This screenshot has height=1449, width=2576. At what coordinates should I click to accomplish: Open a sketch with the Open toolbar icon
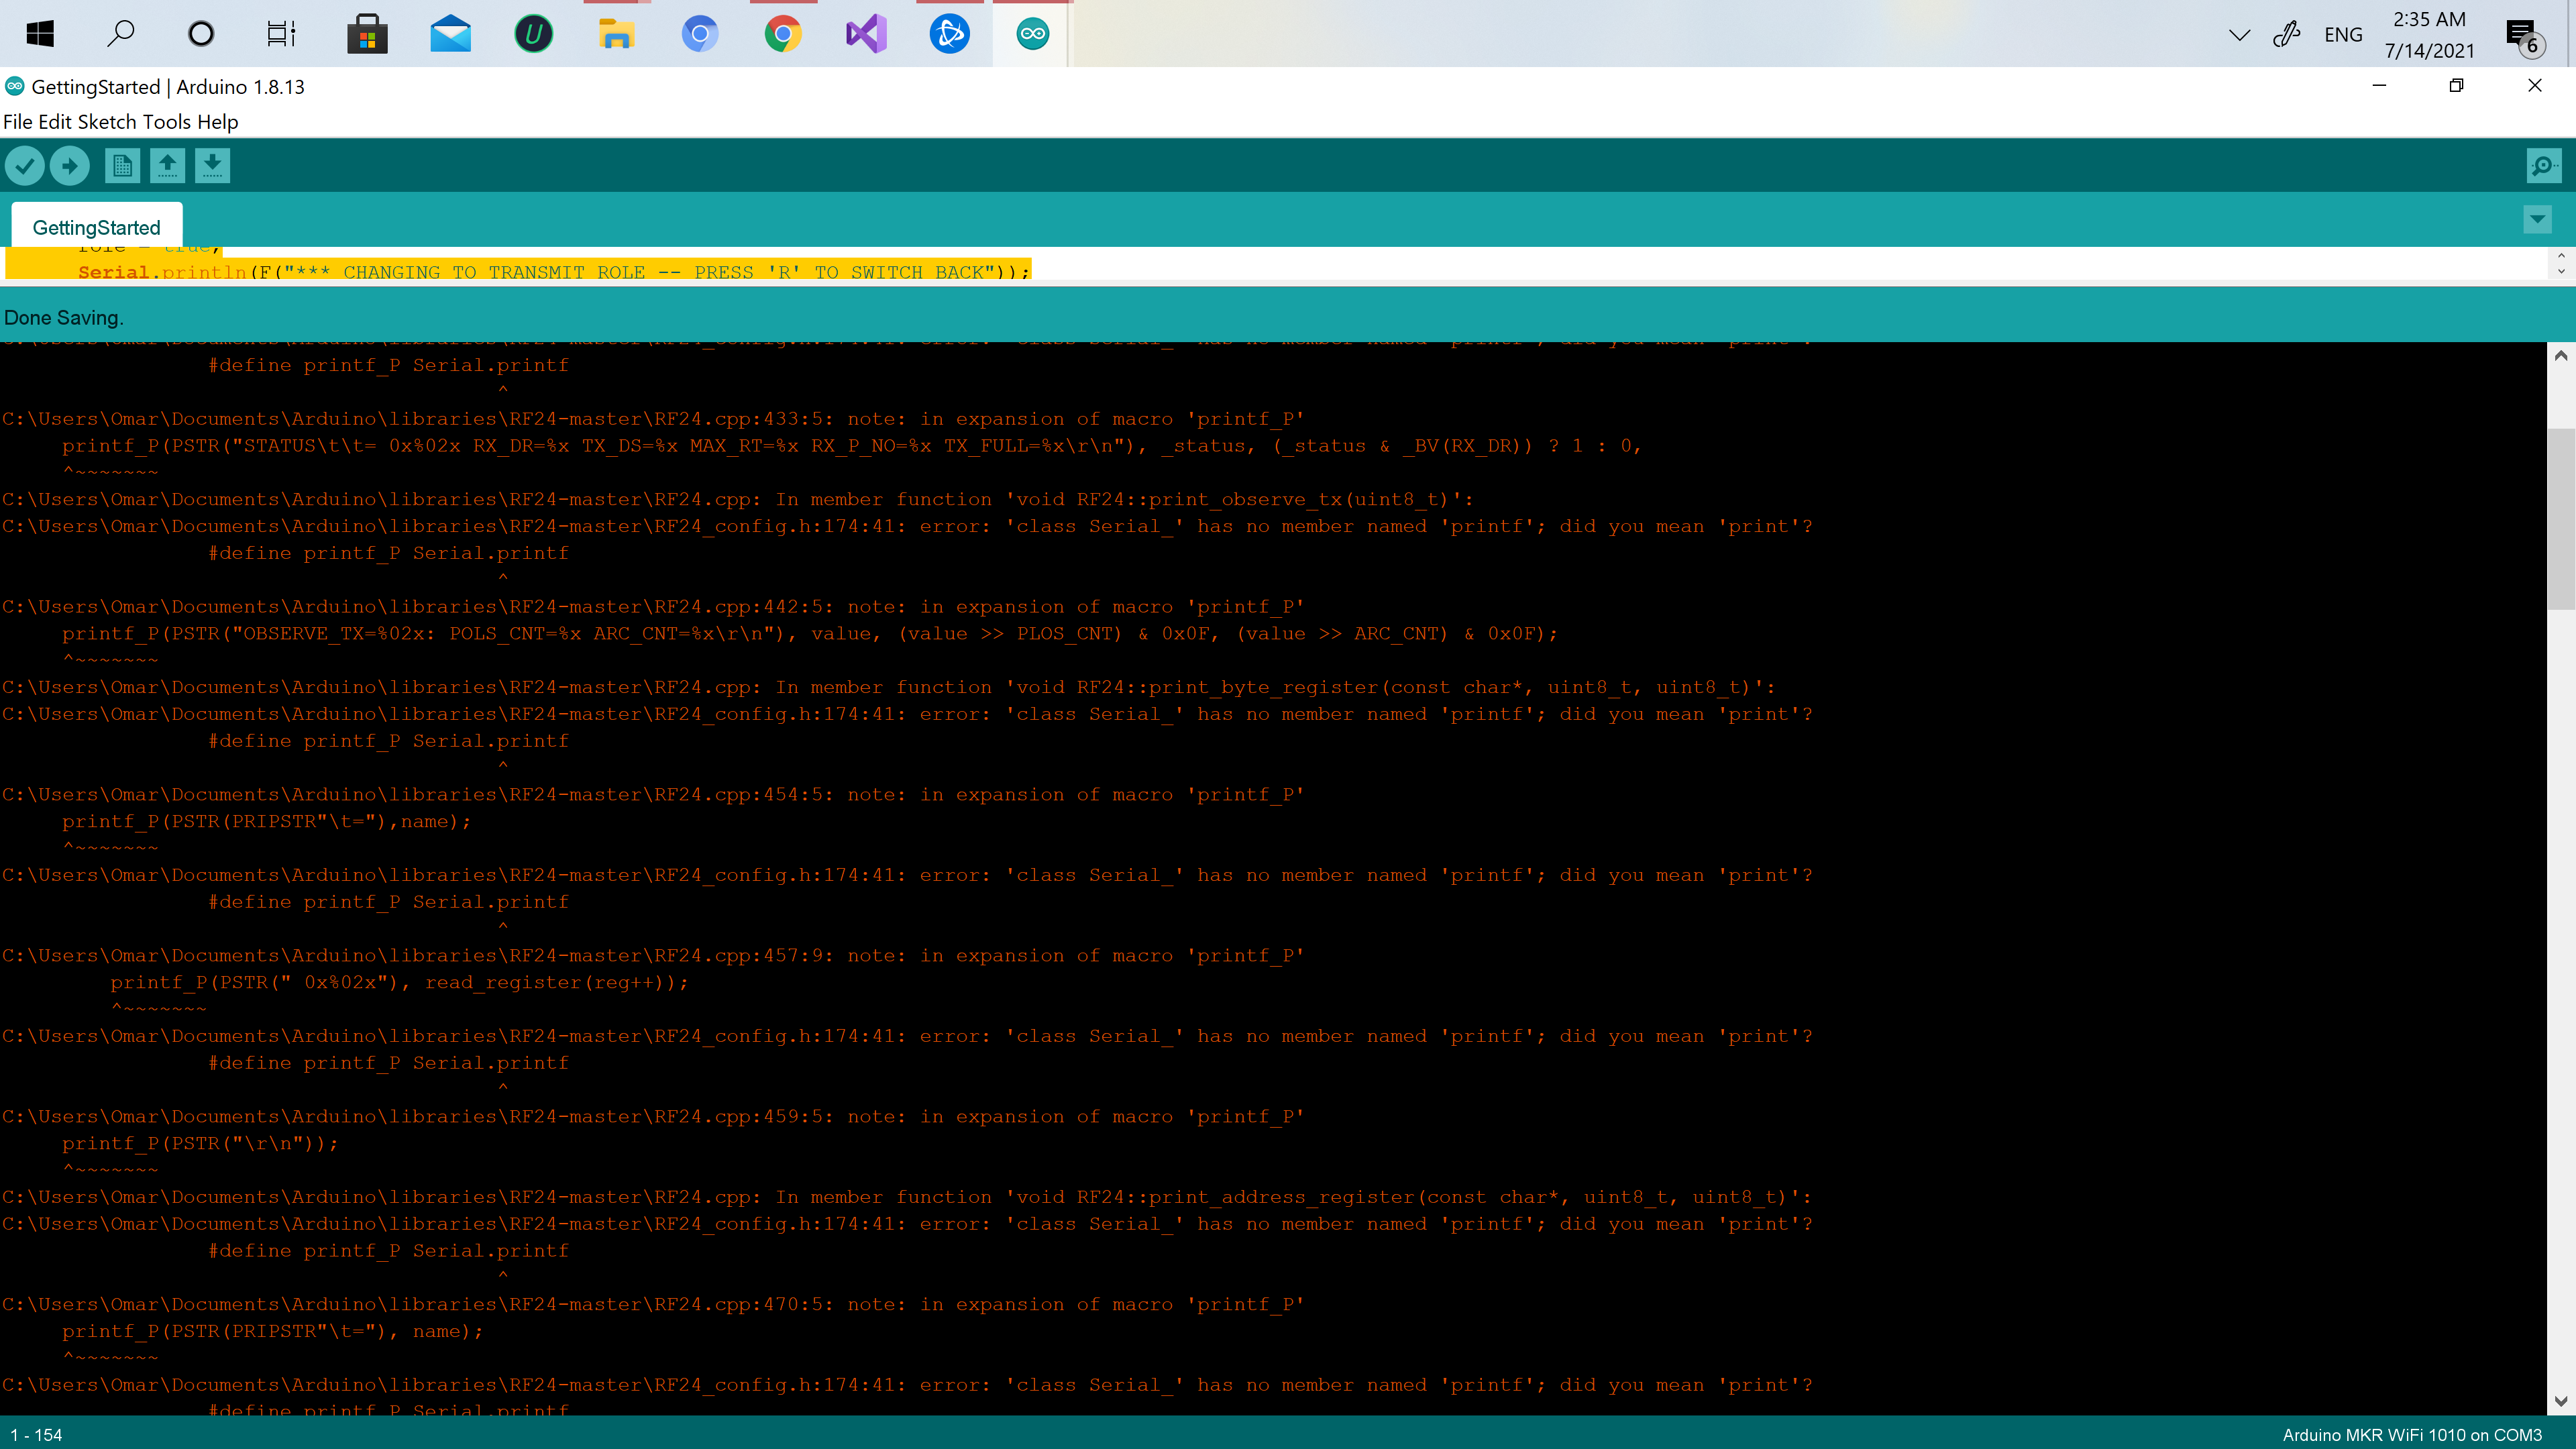pos(167,165)
